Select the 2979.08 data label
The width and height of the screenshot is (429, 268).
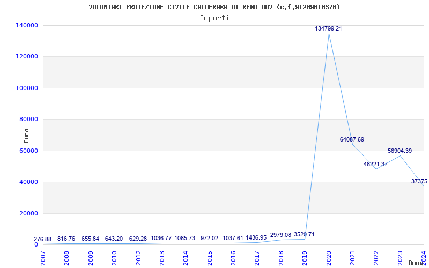click(280, 235)
